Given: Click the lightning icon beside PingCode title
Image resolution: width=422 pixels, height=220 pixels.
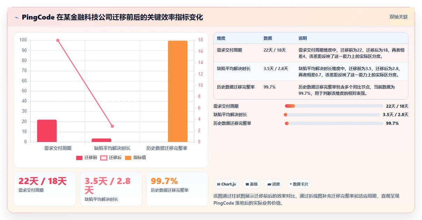Looking at the screenshot, I should pyautogui.click(x=16, y=17).
